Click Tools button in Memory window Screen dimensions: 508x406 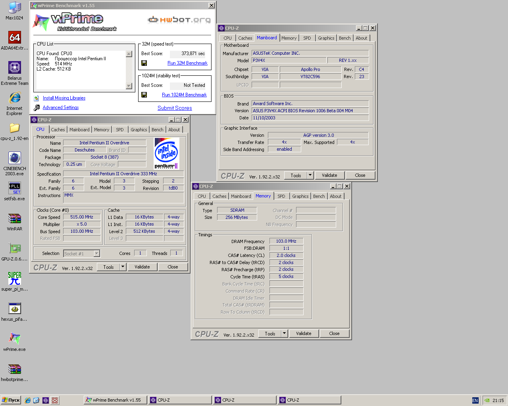tap(270, 333)
